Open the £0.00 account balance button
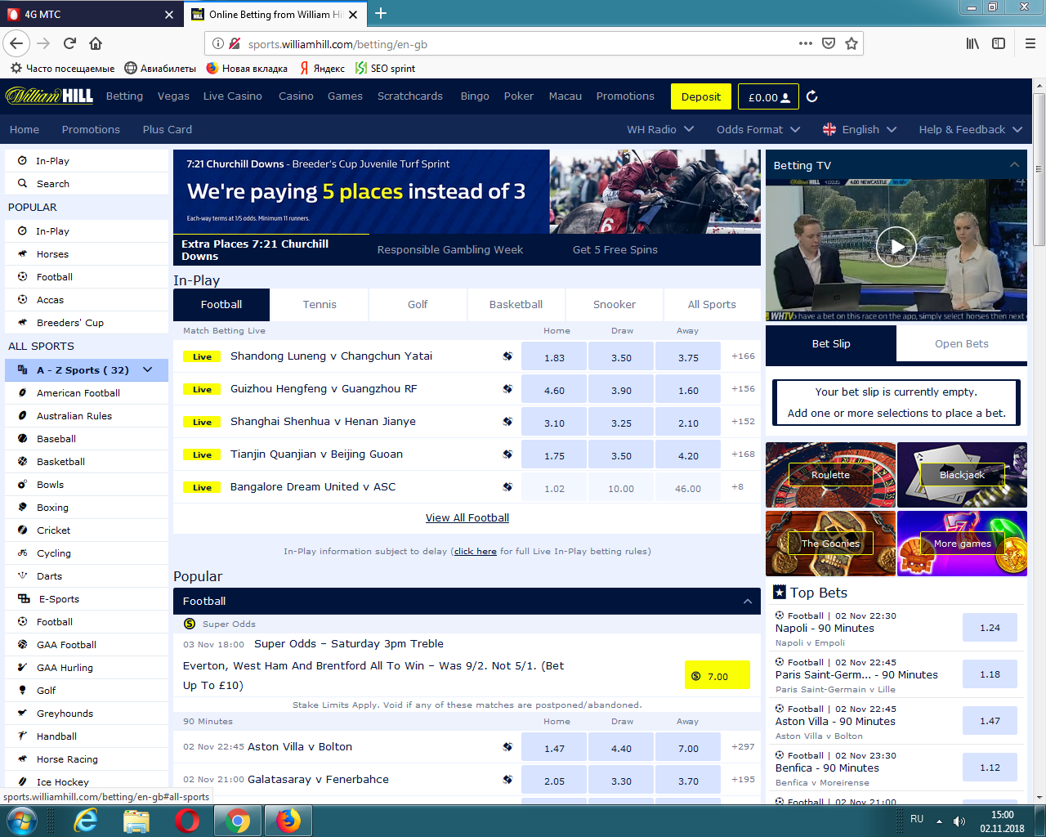Screen dimensions: 1046x837 pyautogui.click(x=768, y=96)
